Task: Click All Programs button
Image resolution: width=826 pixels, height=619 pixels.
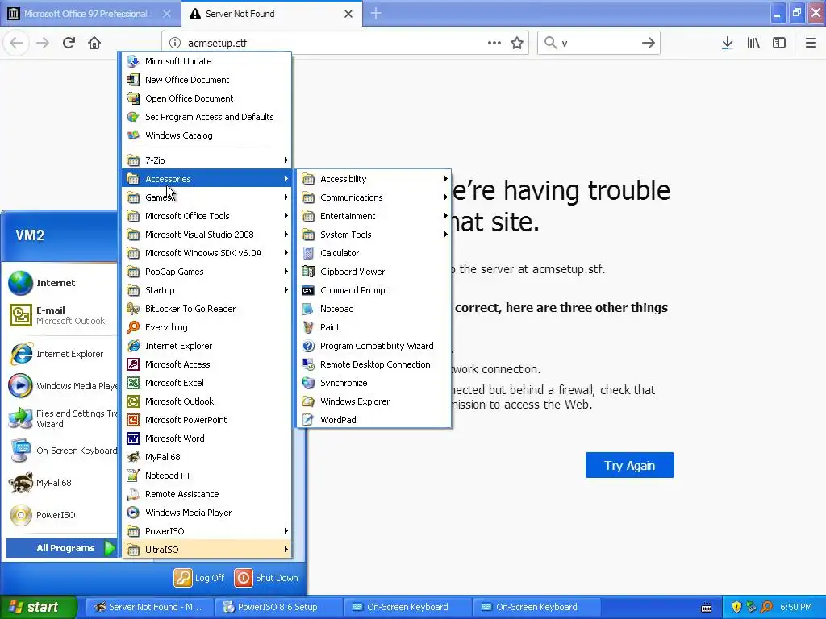Action: click(61, 548)
